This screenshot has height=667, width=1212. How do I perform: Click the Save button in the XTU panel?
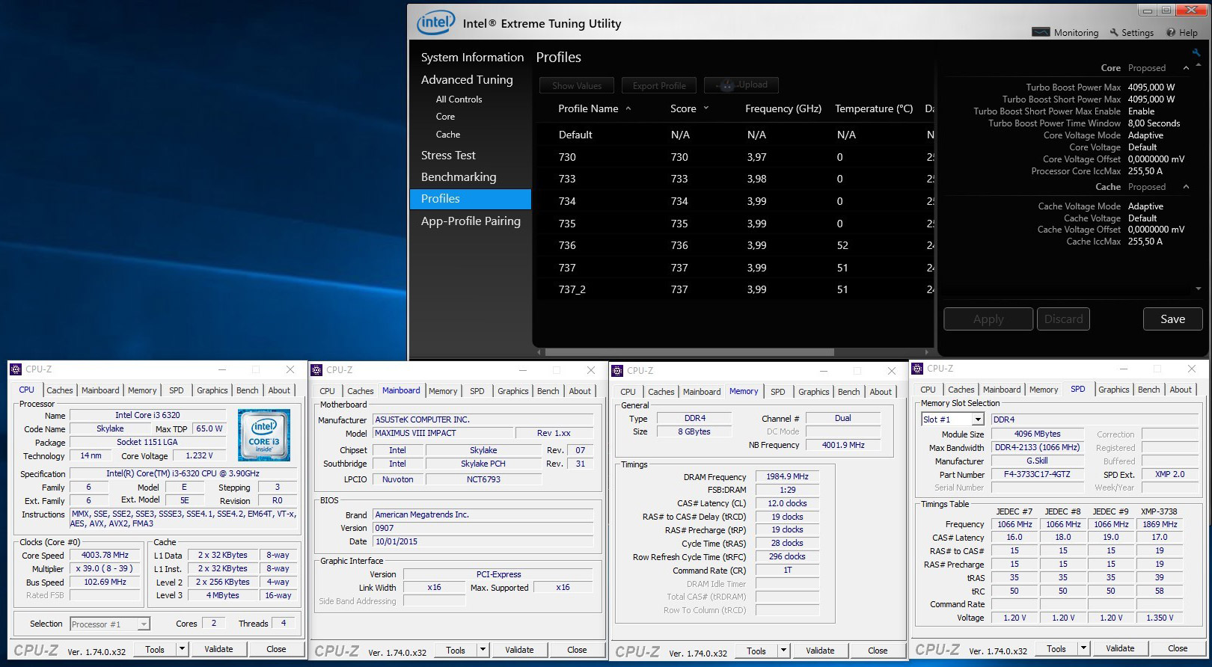coord(1172,319)
